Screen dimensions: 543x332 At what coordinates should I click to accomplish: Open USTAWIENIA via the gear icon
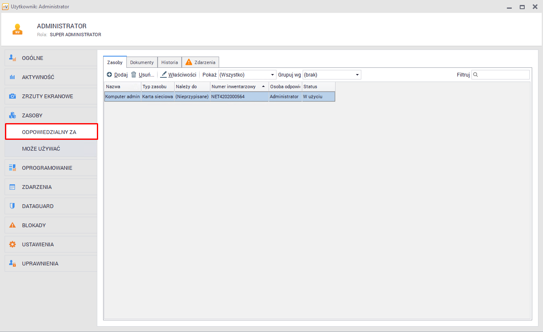pyautogui.click(x=12, y=245)
